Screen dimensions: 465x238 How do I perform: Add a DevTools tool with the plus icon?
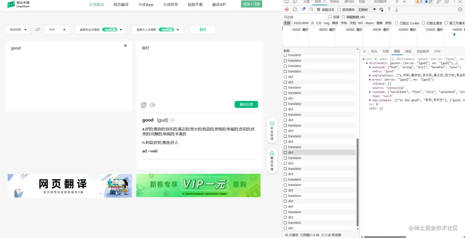pos(404,2)
